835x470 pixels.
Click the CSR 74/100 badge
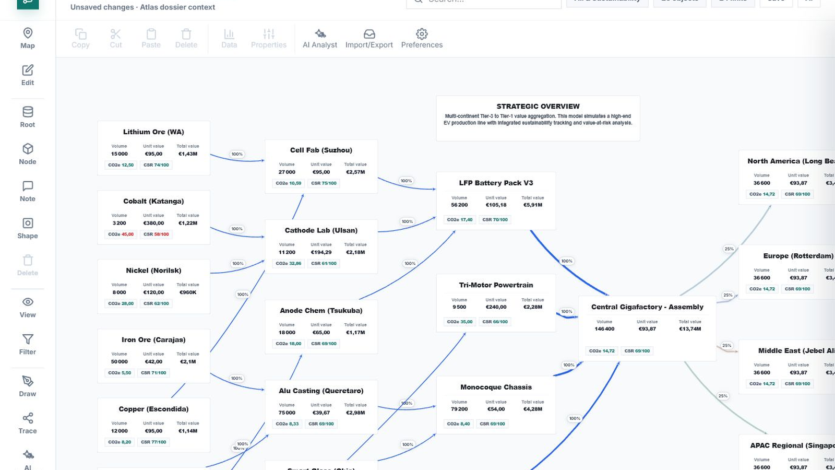pyautogui.click(x=156, y=165)
